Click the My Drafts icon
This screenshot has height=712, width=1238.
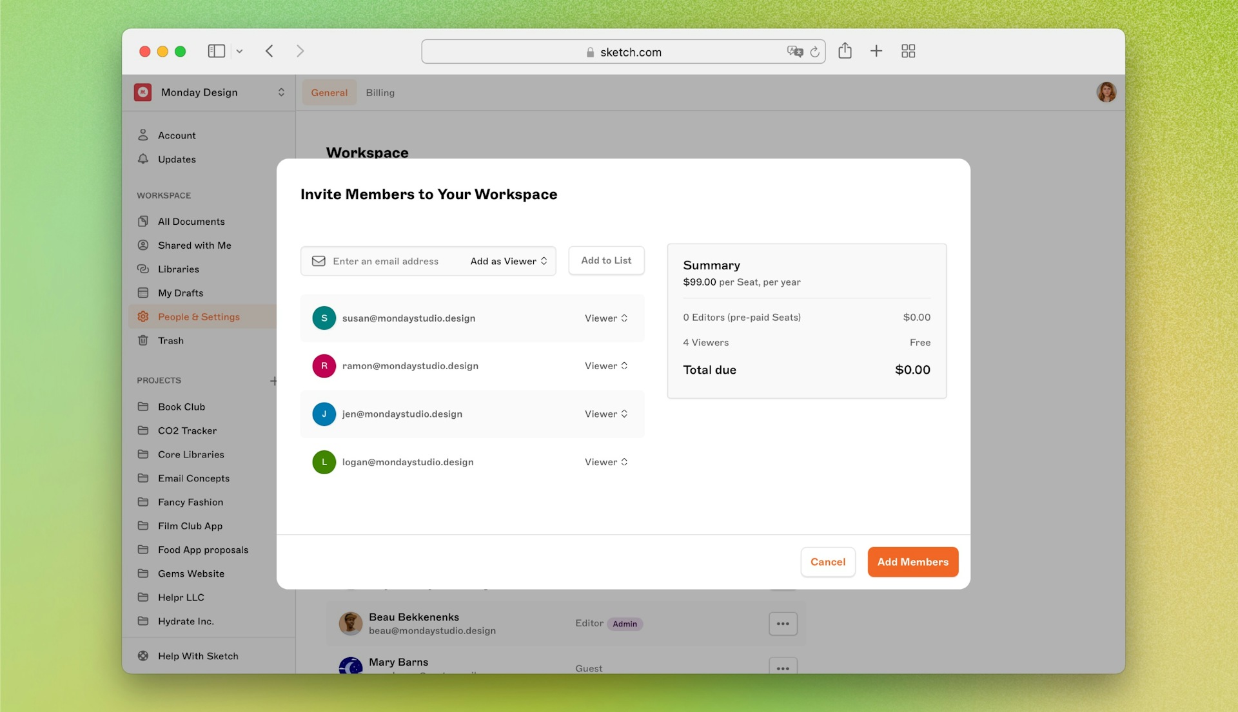pos(144,293)
